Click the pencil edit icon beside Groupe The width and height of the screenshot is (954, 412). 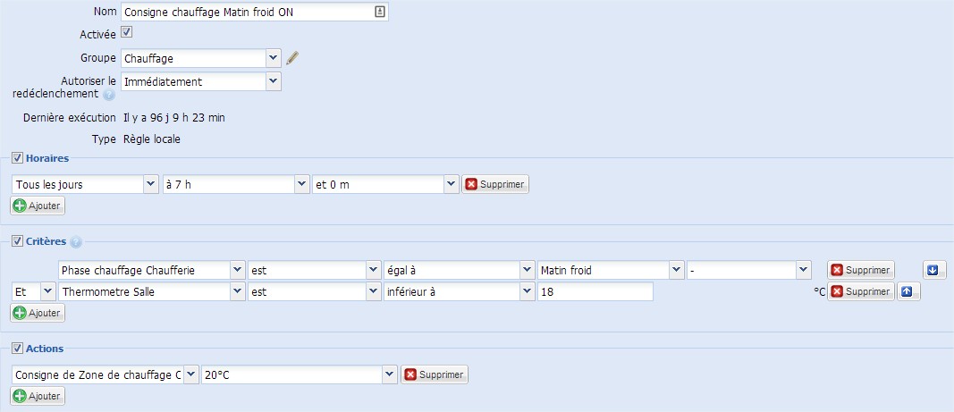point(292,58)
